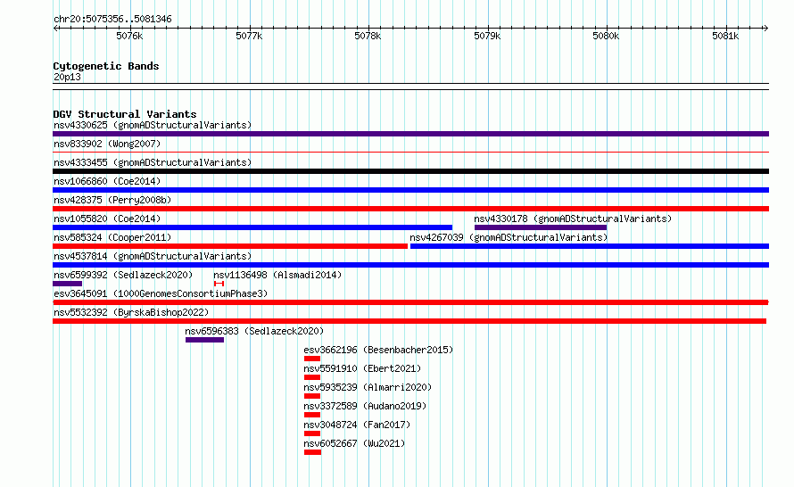
Task: Click the ruler's left arrowhead
Action: 55,28
